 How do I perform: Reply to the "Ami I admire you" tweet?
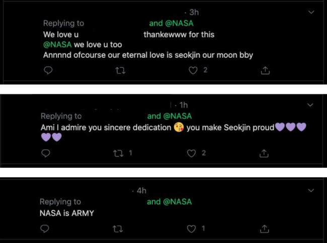coord(47,153)
